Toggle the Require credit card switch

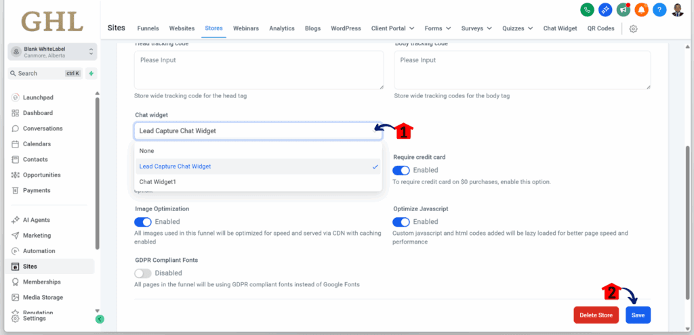(x=401, y=170)
